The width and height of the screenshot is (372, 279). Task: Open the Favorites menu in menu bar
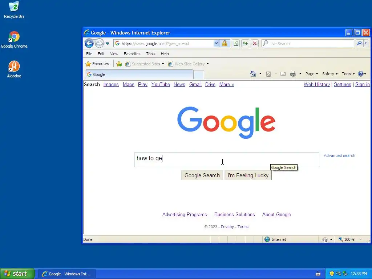click(132, 54)
